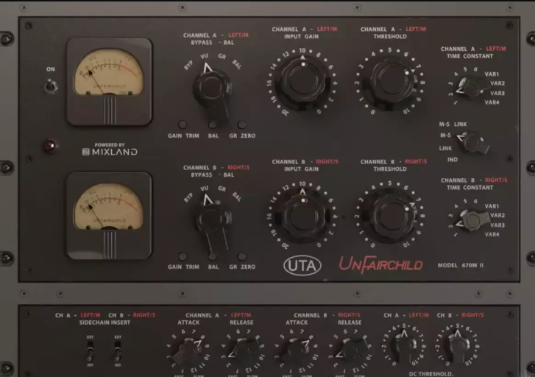Click Channel A Bal trim screw
This screenshot has height=377, width=535.
coord(212,124)
